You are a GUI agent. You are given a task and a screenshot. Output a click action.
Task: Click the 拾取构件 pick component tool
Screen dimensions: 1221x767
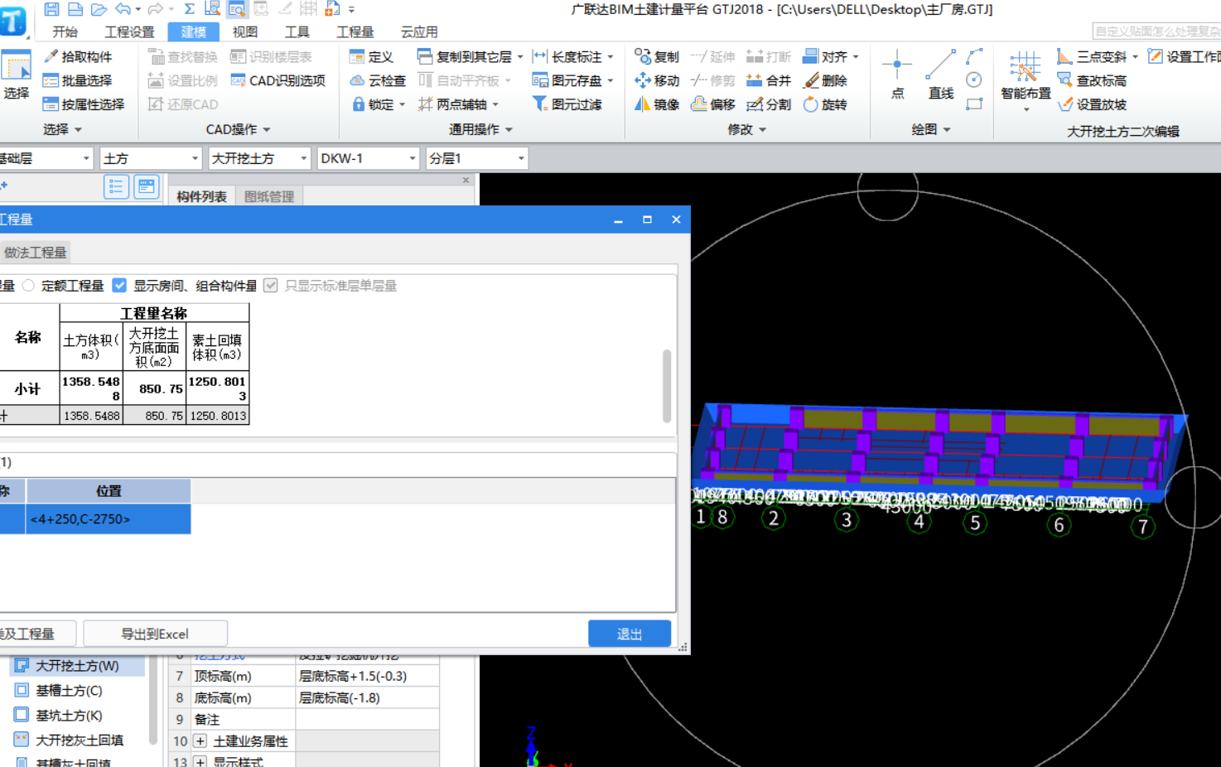77,56
